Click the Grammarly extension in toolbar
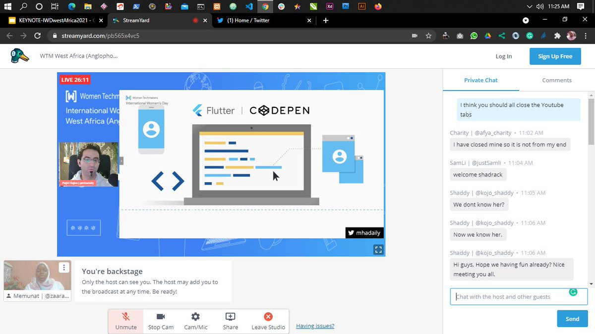Viewport: 595px width, 334px height. click(530, 36)
